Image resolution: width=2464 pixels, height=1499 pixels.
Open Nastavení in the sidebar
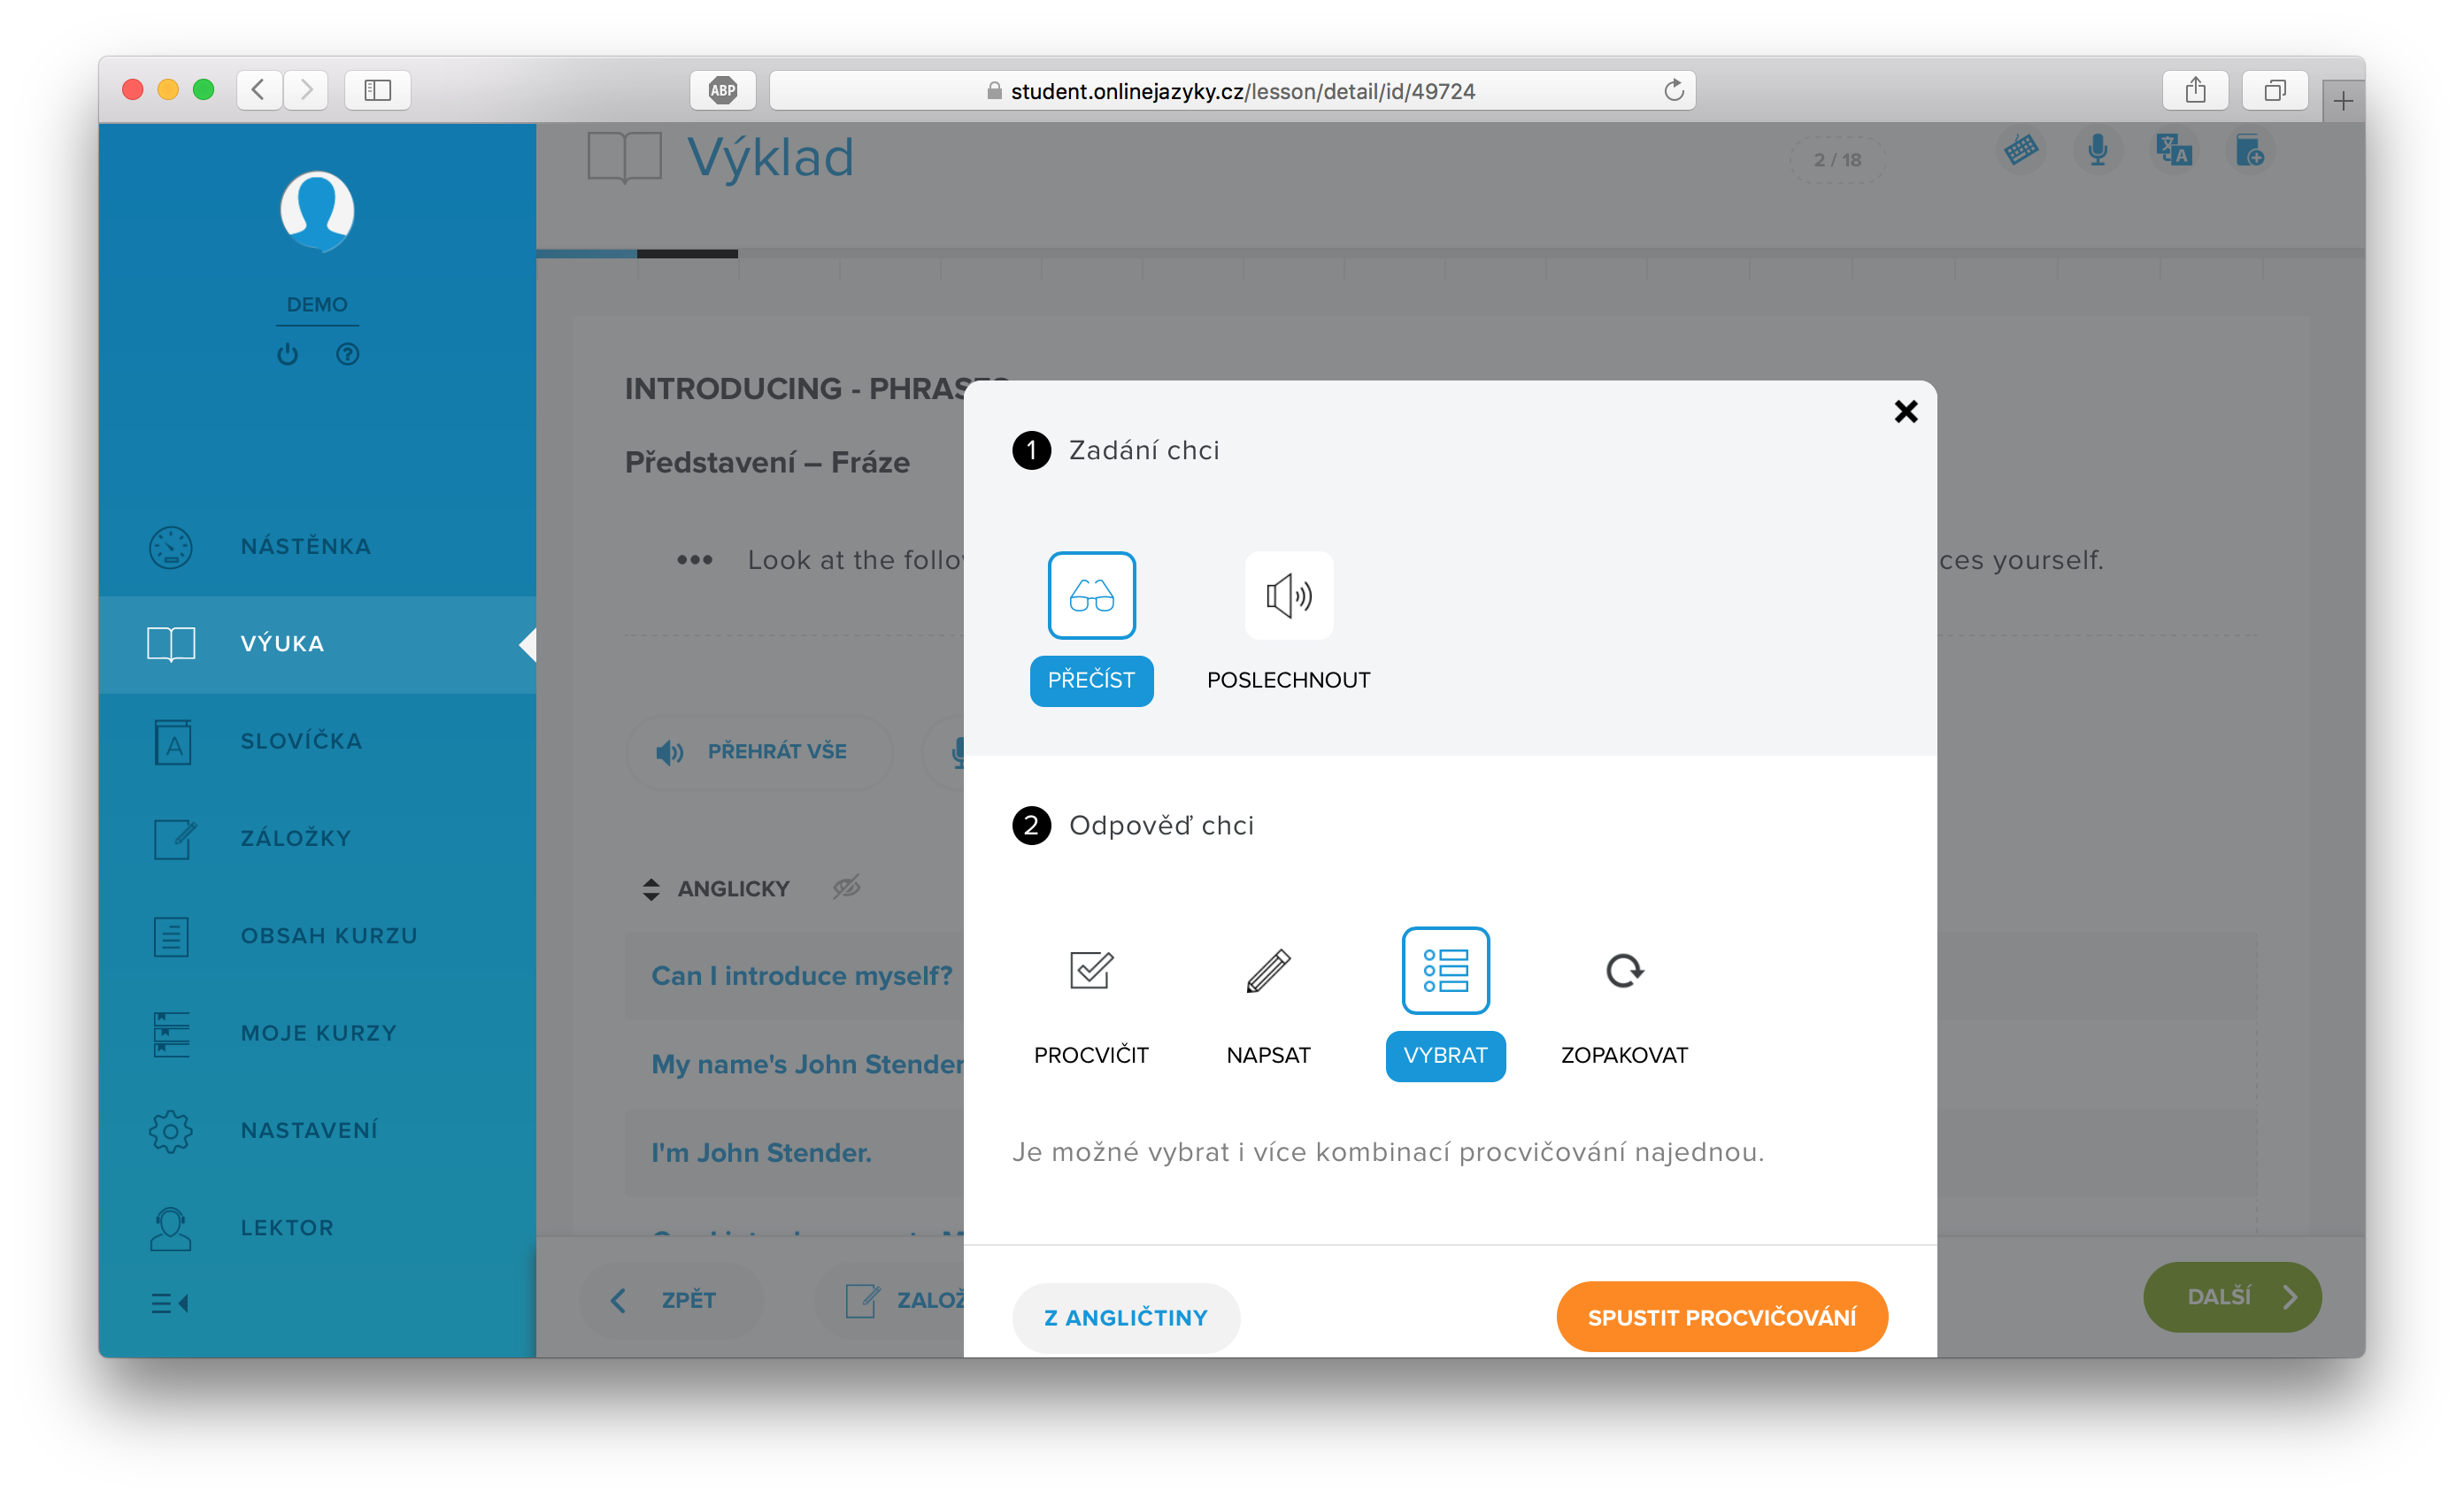[308, 1130]
